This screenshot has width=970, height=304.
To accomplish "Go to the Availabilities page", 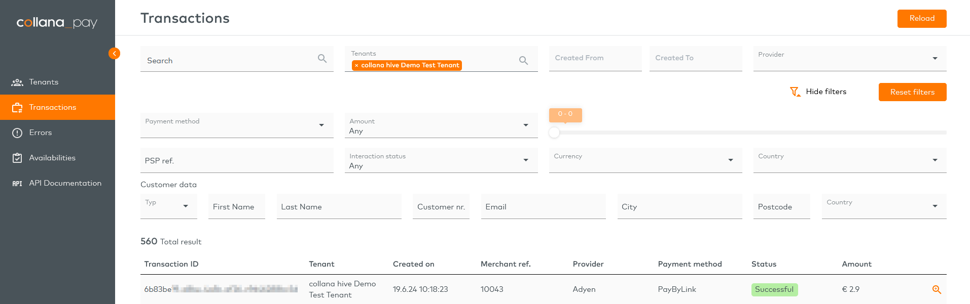I will pos(57,158).
